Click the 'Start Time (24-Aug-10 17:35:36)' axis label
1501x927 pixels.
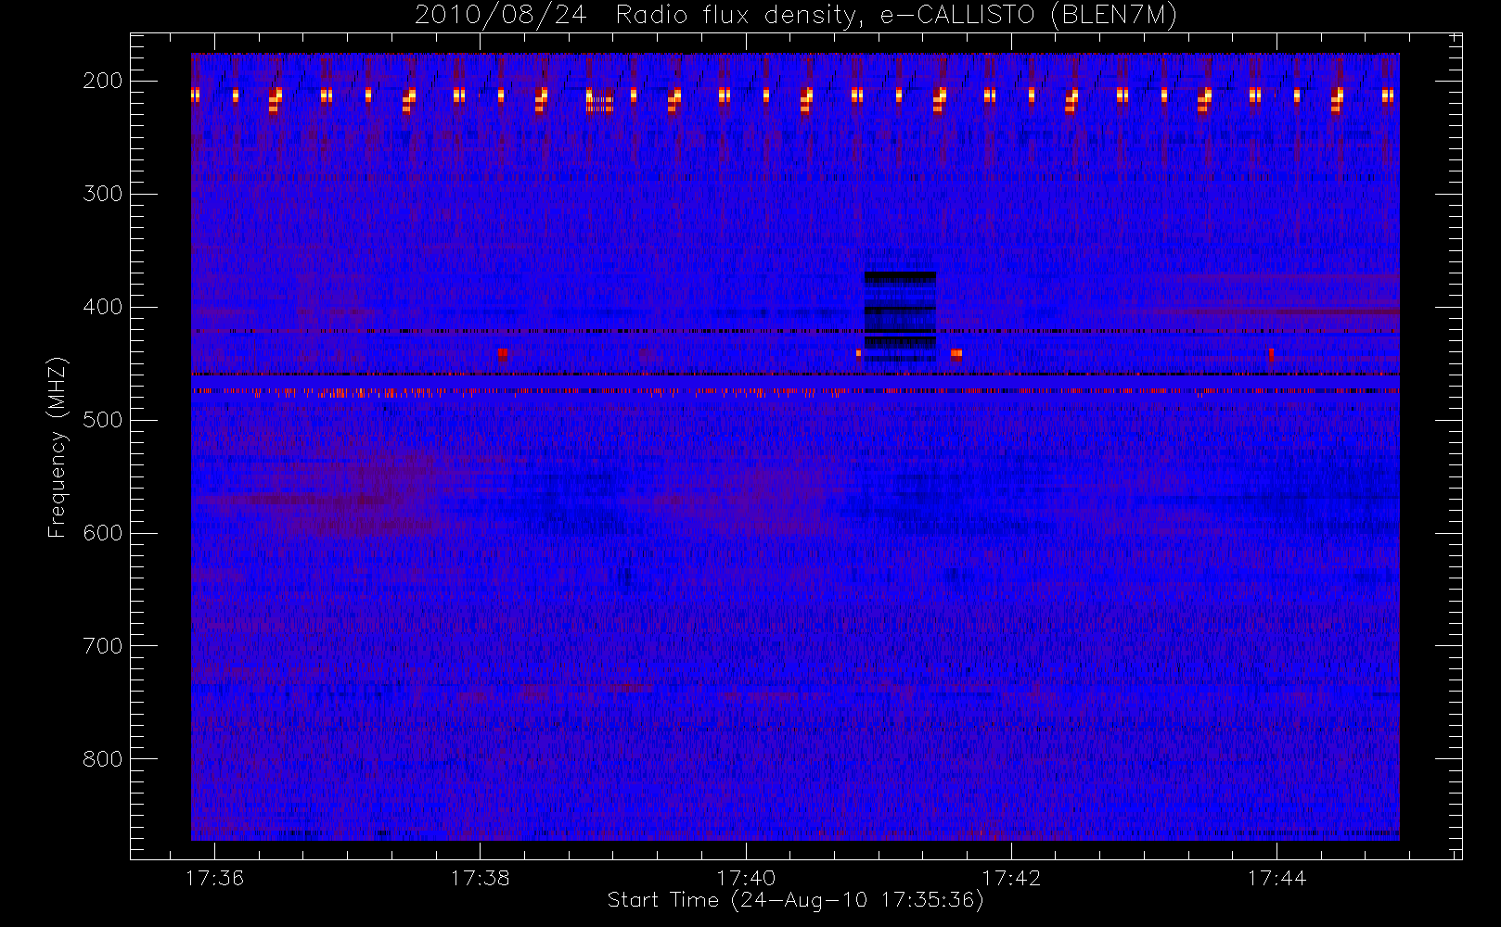(795, 900)
